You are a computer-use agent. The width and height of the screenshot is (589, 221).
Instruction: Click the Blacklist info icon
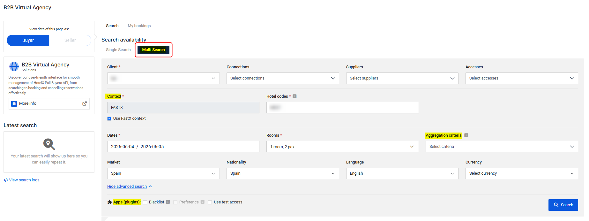(x=168, y=202)
